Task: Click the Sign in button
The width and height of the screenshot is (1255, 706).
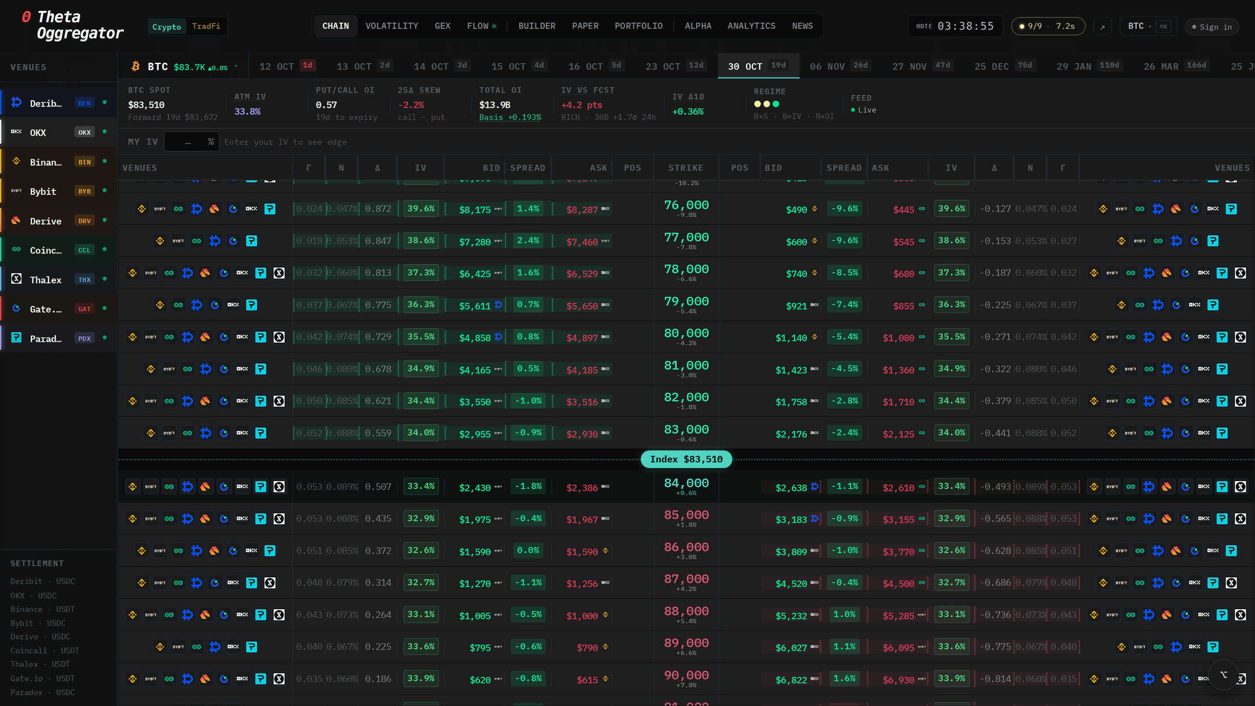Action: [x=1211, y=27]
